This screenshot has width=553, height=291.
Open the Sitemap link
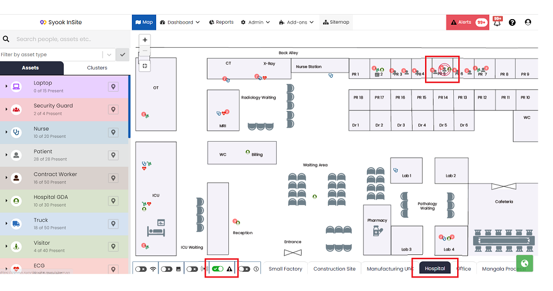coord(336,22)
